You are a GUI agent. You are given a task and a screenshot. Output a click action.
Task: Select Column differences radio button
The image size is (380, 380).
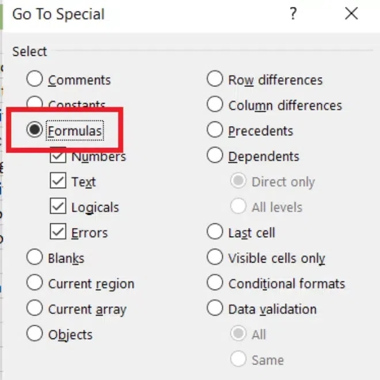(215, 105)
